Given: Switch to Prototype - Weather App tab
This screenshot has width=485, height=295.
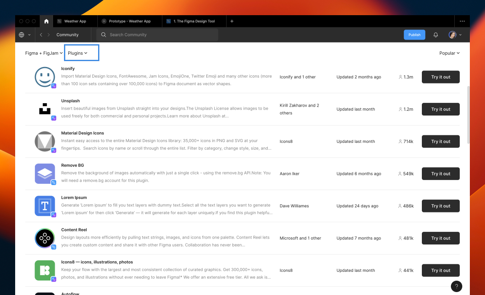Looking at the screenshot, I should click(130, 21).
